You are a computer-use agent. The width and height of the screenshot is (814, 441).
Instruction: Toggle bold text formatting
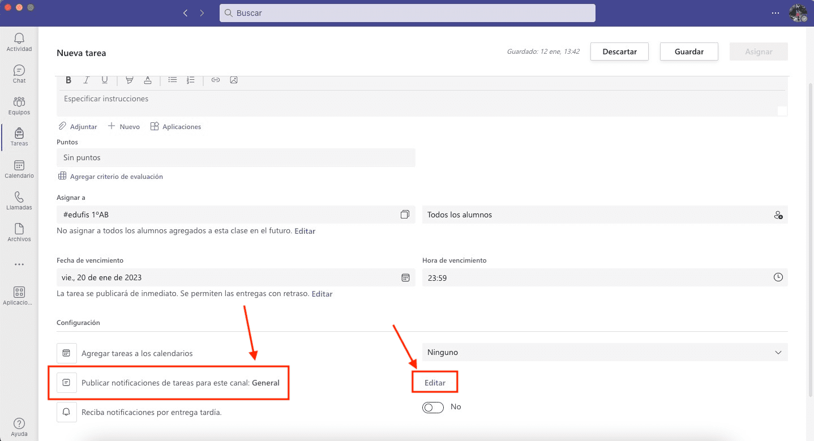pos(68,80)
